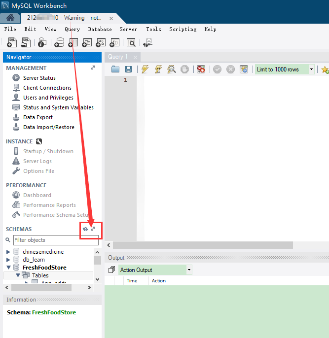The width and height of the screenshot is (329, 338).
Task: Reconnect to DBMS toolbar icon
Action: (148, 42)
